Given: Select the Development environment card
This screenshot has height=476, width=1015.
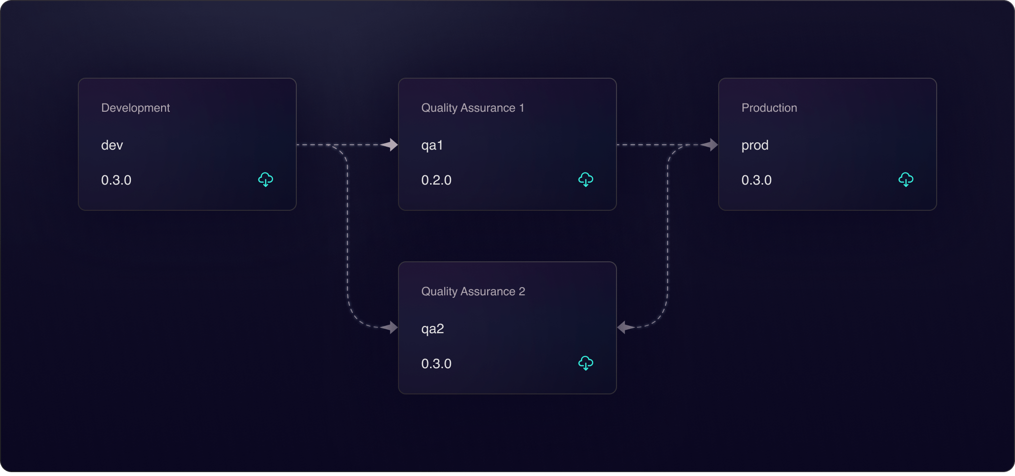Looking at the screenshot, I should tap(187, 144).
